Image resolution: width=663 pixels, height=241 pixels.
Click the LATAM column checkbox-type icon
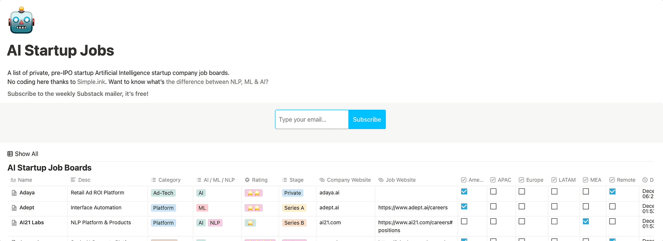(554, 180)
